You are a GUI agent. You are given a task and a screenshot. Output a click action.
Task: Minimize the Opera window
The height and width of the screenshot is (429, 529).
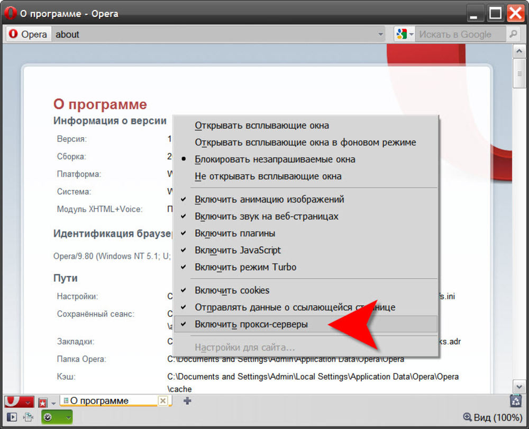pos(475,14)
